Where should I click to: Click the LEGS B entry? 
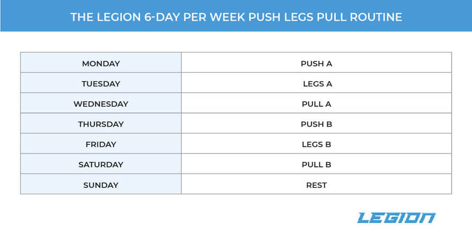tap(316, 144)
